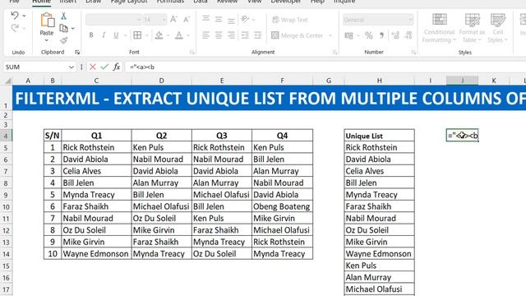The height and width of the screenshot is (296, 526).
Task: Open Merge & Center dropdown arrow
Action: 330,35
